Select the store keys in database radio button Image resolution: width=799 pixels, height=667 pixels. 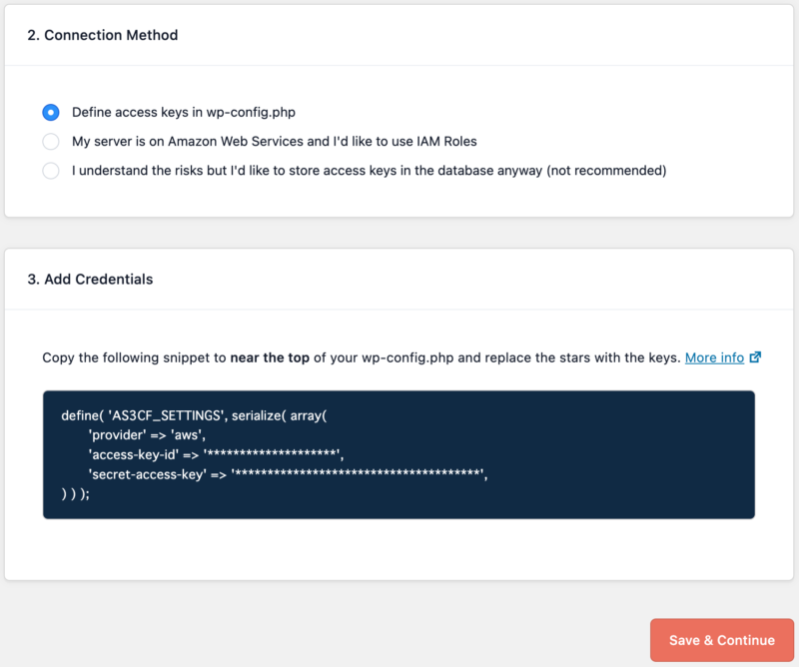click(x=51, y=170)
